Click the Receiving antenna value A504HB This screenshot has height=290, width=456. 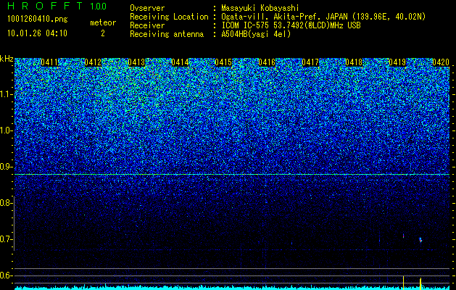236,34
